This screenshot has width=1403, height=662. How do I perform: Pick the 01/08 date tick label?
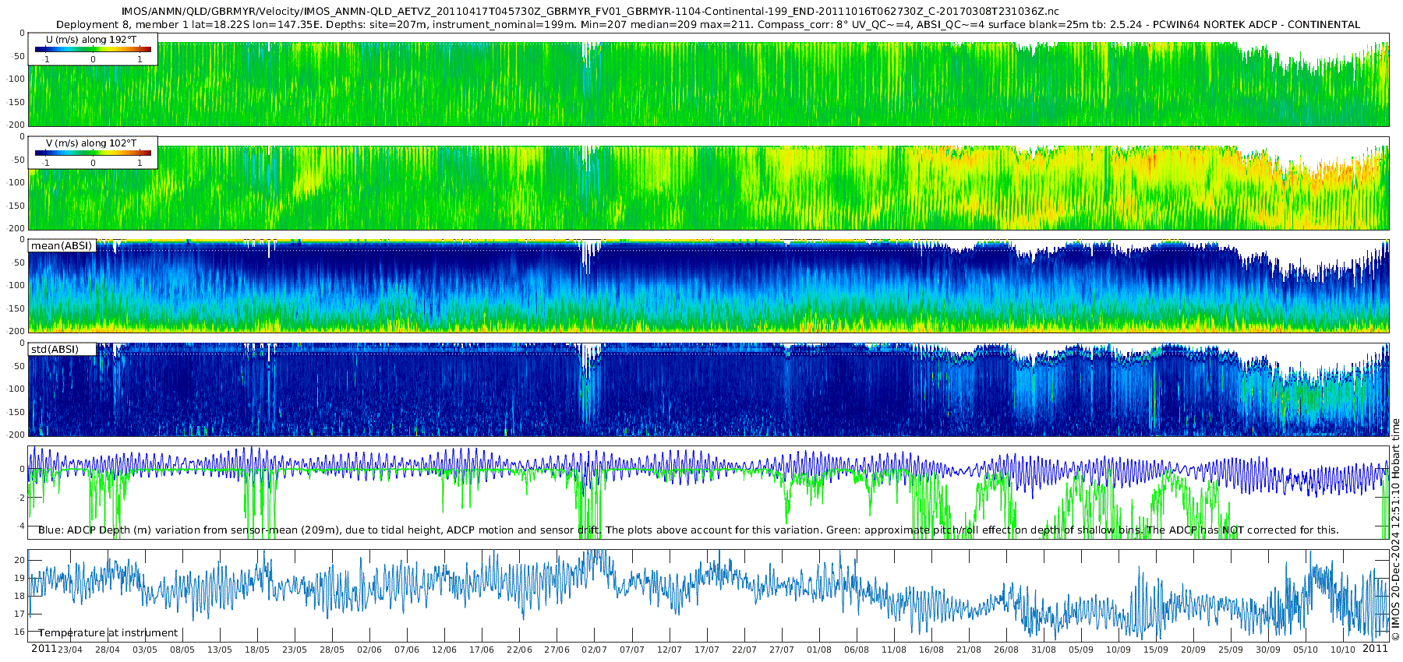click(x=818, y=650)
